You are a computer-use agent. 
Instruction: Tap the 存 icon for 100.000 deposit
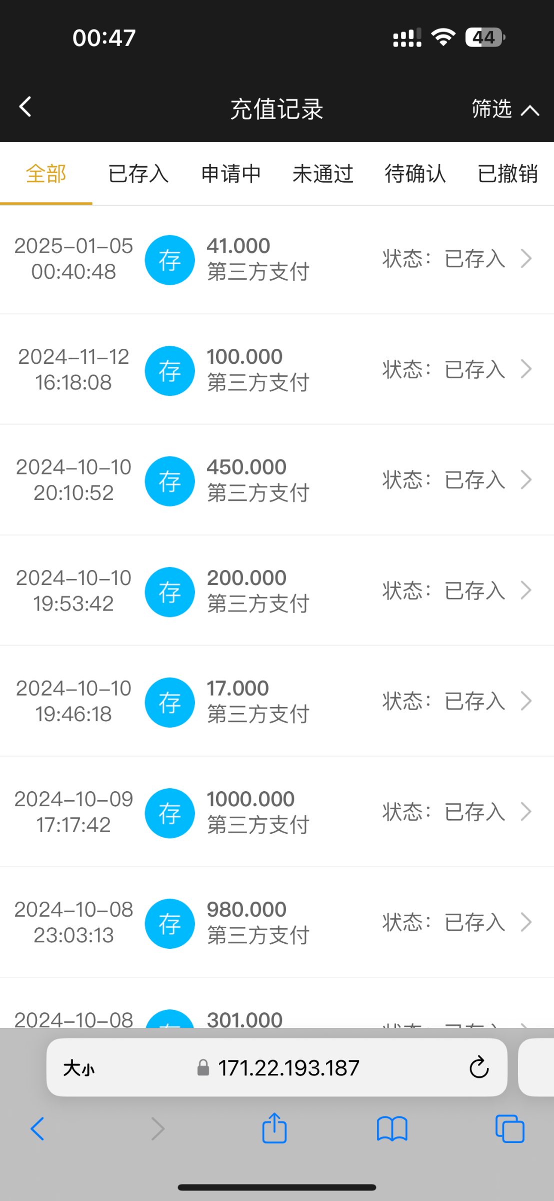(169, 370)
